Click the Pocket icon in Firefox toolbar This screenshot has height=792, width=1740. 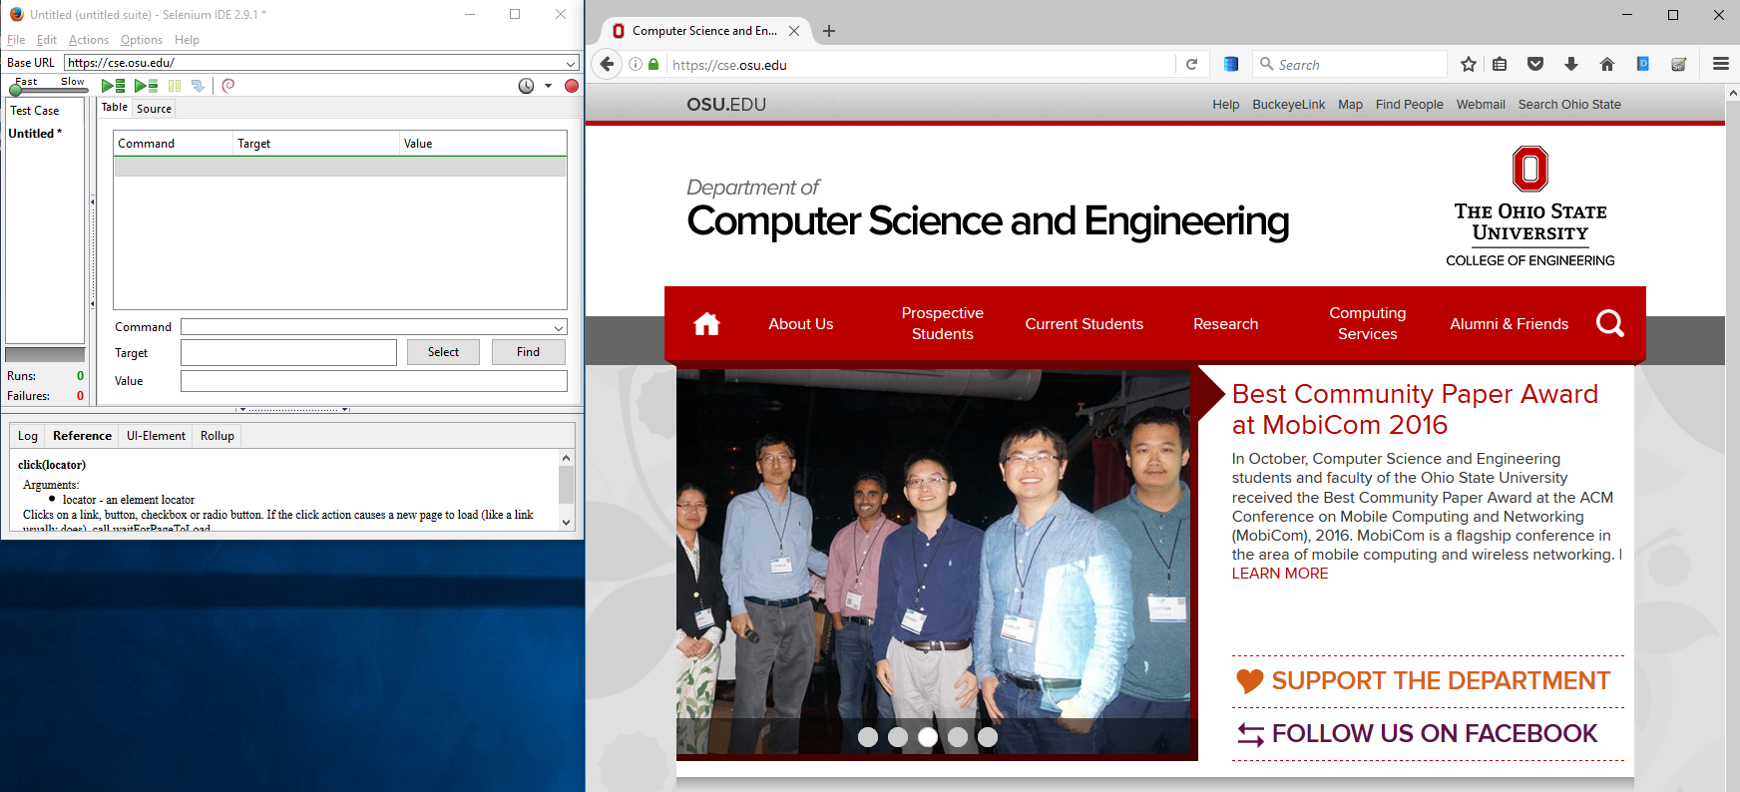[x=1535, y=65]
